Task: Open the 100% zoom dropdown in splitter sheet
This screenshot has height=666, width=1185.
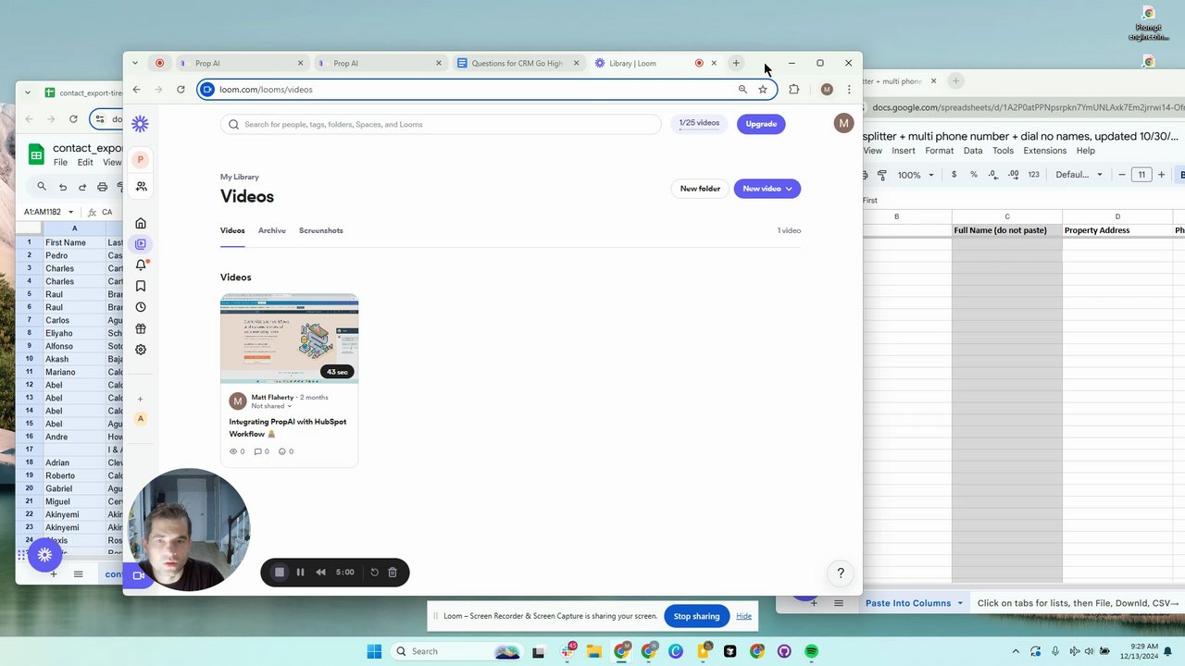Action: [x=916, y=175]
